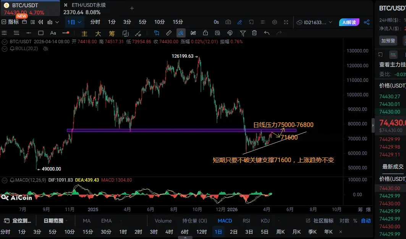Image resolution: width=406 pixels, height=239 pixels.
Task: Open the 日期范围 date range dropdown
Action: tap(55, 221)
